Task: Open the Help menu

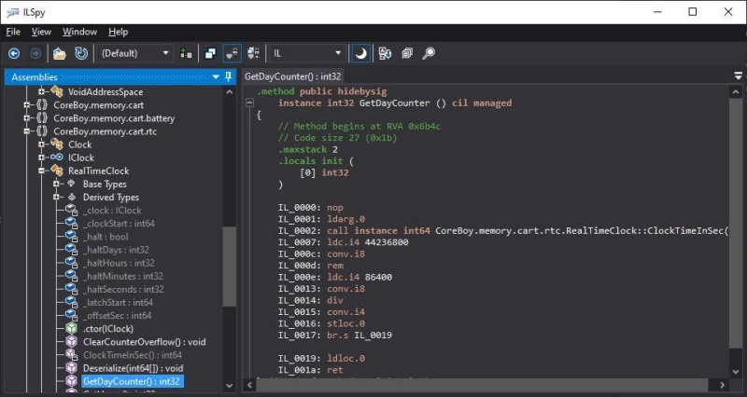Action: click(119, 32)
